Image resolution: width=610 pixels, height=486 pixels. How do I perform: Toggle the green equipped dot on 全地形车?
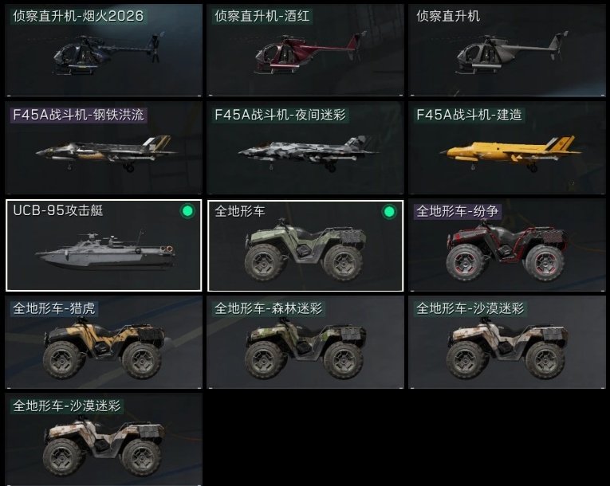pyautogui.click(x=389, y=212)
